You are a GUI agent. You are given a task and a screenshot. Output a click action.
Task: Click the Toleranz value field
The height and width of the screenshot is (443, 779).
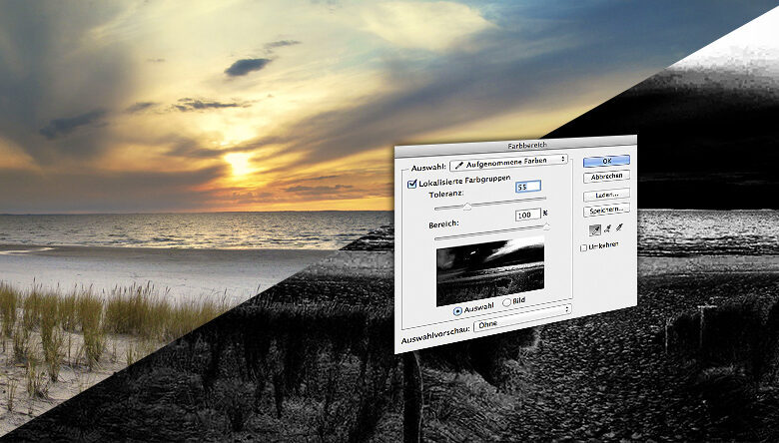[x=528, y=187]
